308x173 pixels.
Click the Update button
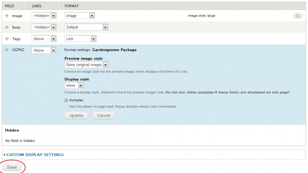tap(76, 115)
